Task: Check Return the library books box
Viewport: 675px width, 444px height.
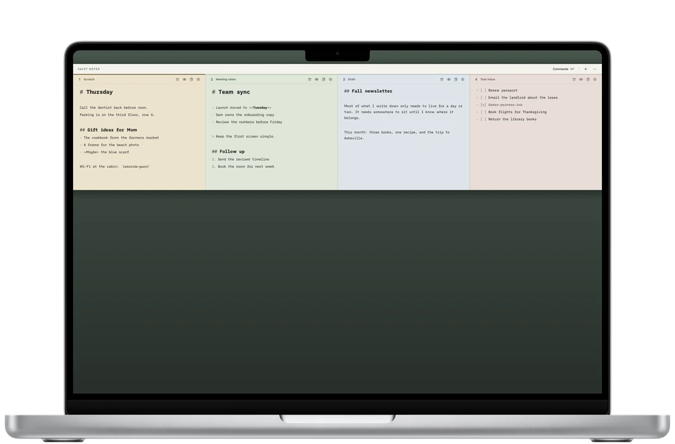Action: pyautogui.click(x=484, y=119)
